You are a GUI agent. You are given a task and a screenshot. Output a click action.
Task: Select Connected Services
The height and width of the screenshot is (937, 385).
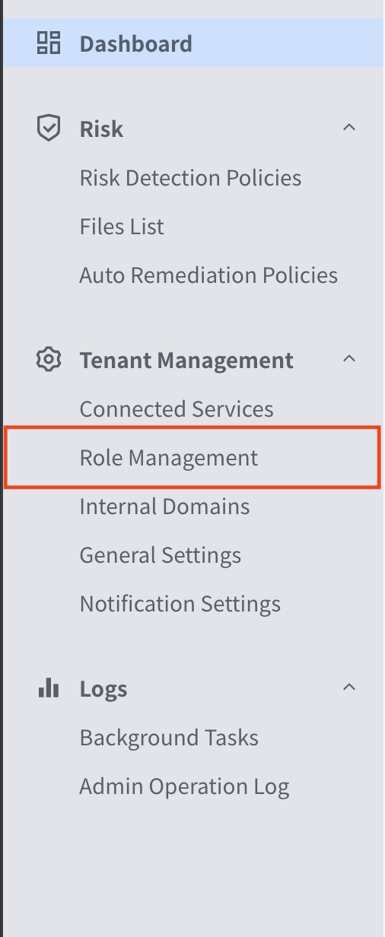(x=177, y=409)
